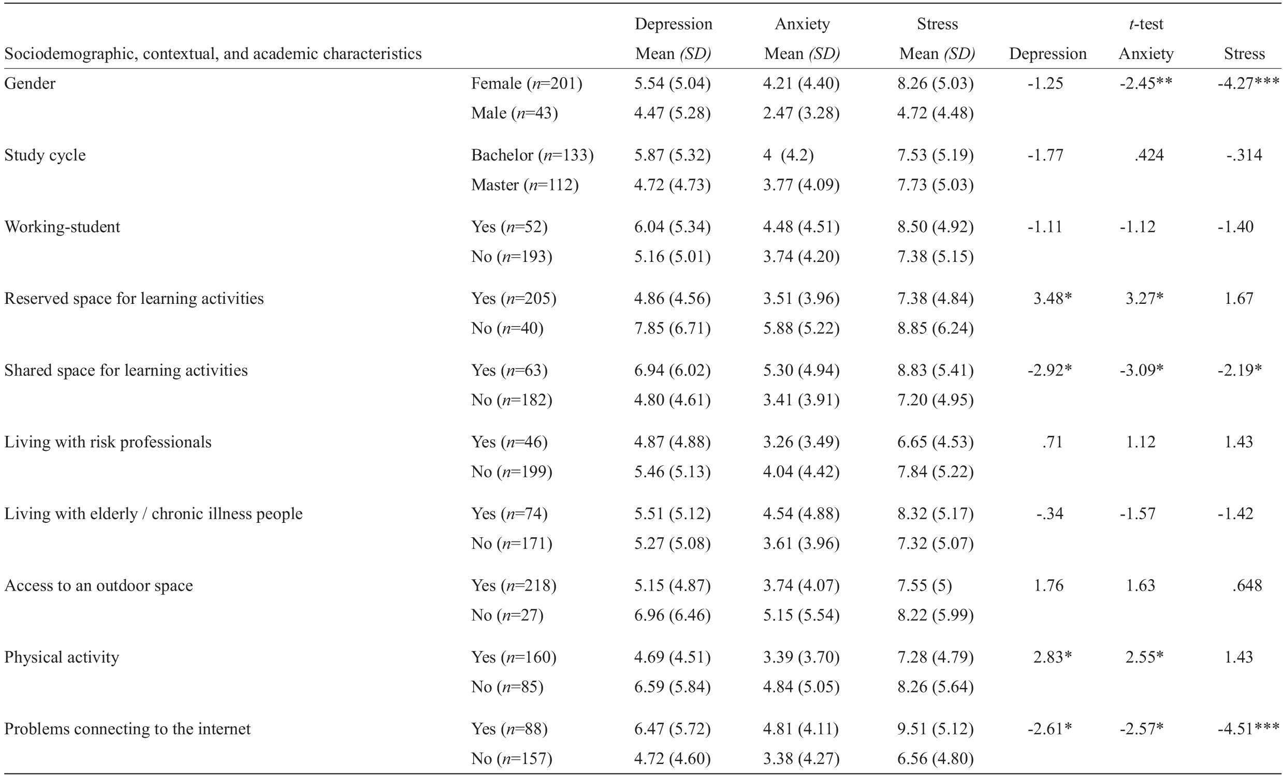Click the 'Bachelor (n=133)' subgroup cell

[x=532, y=156]
